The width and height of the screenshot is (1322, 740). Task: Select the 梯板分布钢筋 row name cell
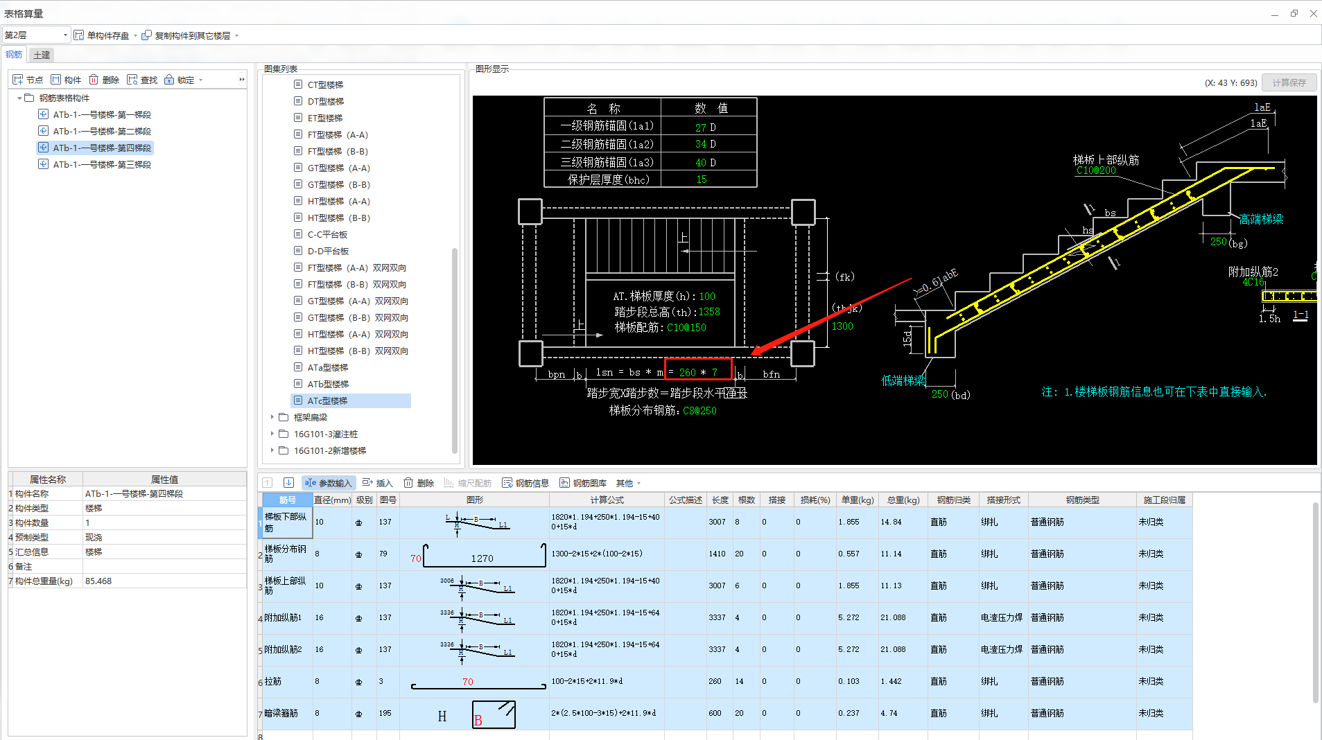tap(287, 554)
